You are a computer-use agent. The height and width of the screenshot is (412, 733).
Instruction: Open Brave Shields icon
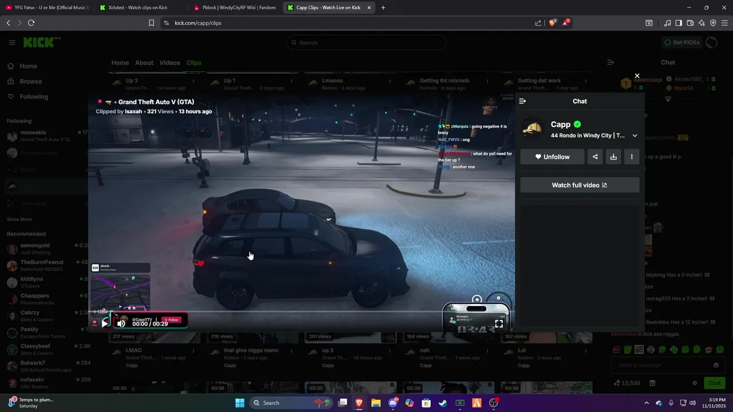point(552,23)
